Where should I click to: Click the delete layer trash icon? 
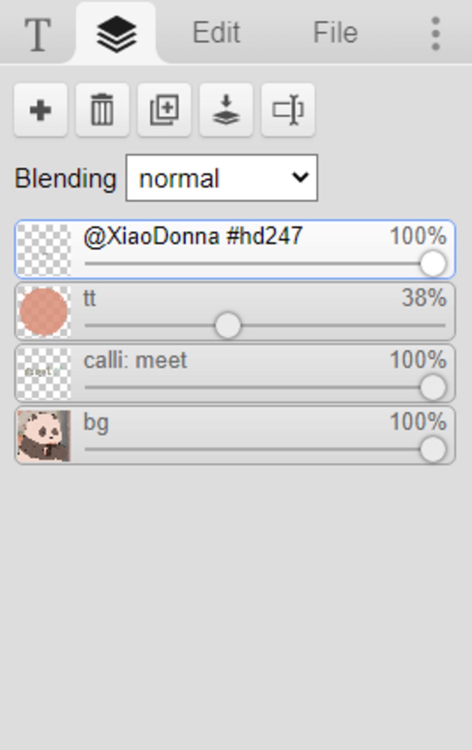point(102,110)
